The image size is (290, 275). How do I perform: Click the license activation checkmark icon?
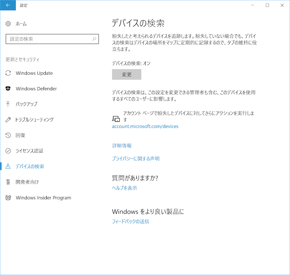point(8,151)
